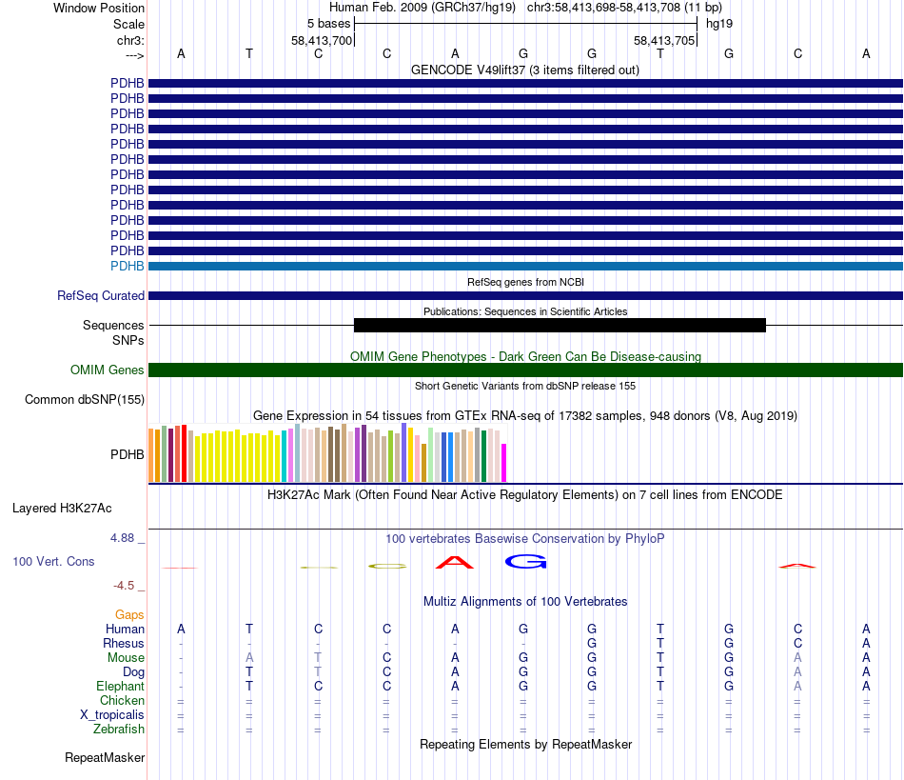The height and width of the screenshot is (780, 904).
Task: Click the Mouse alignment row label
Action: 126,658
